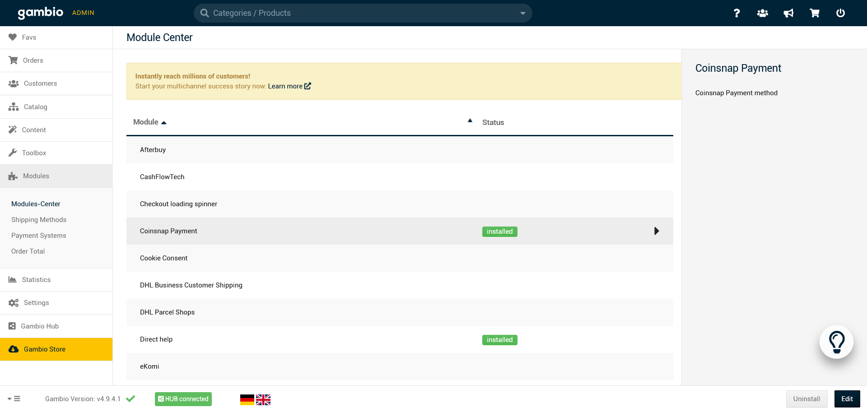867x412 pixels.
Task: Click the Edit button
Action: click(x=847, y=399)
